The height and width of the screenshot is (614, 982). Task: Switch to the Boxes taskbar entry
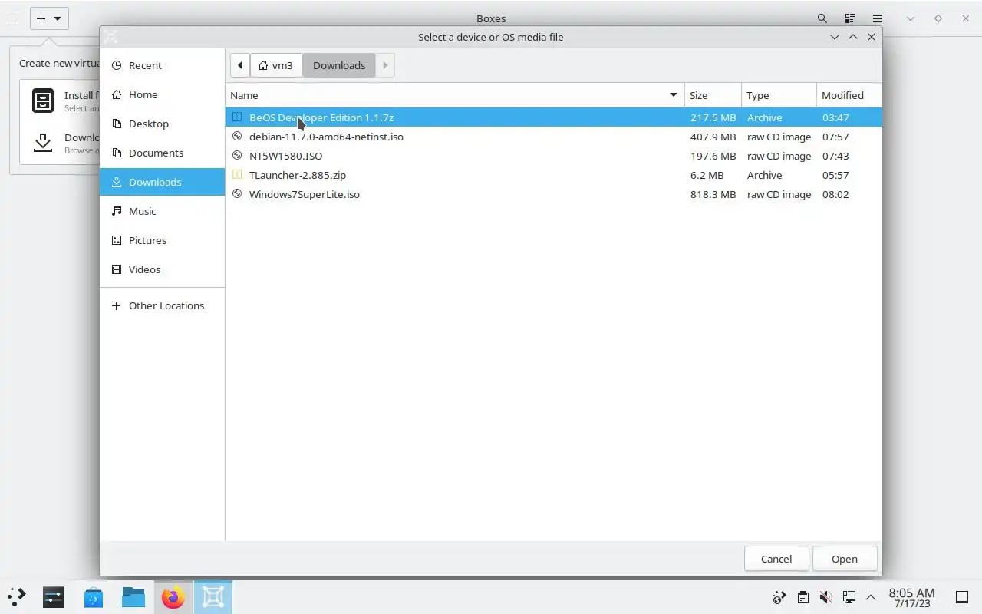[x=213, y=597]
